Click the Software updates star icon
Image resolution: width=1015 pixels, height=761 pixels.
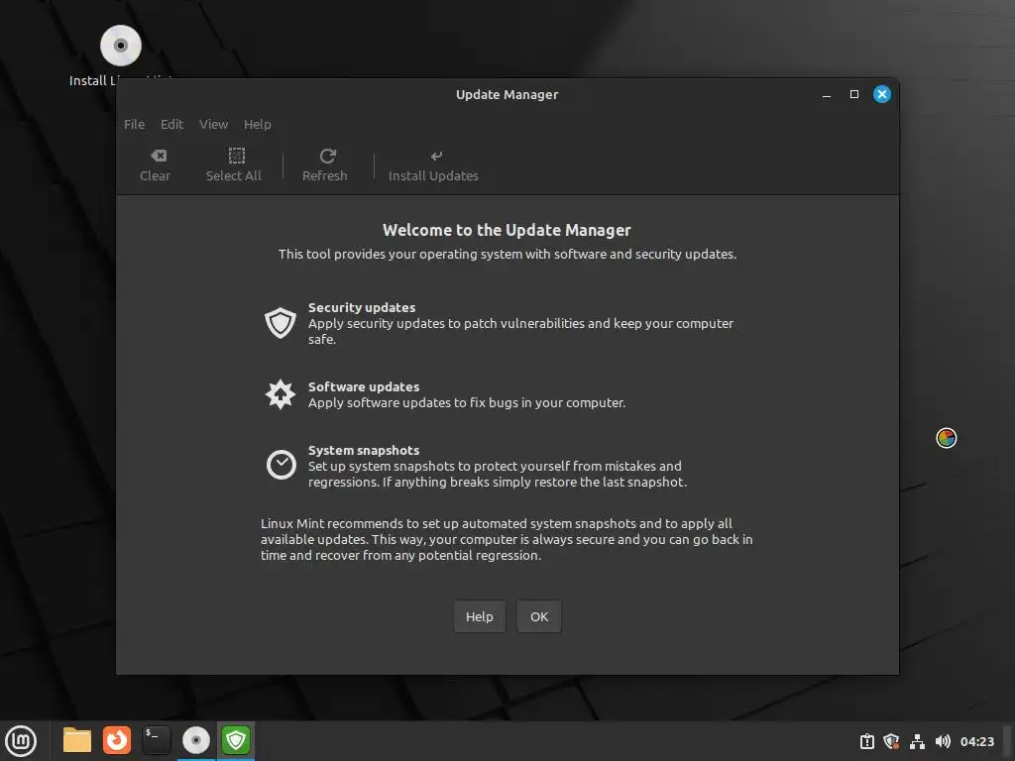[281, 394]
